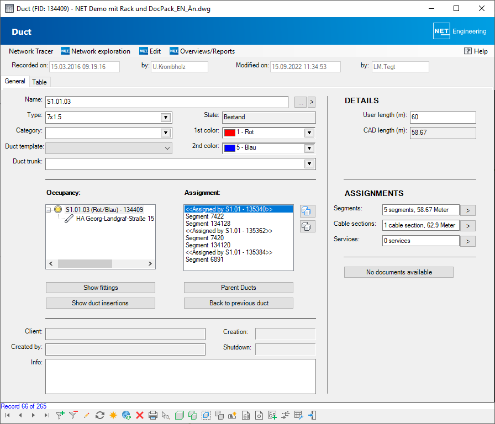Viewport: 495px width, 424px height.
Task: Open the Network exploration menu
Action: (x=96, y=51)
